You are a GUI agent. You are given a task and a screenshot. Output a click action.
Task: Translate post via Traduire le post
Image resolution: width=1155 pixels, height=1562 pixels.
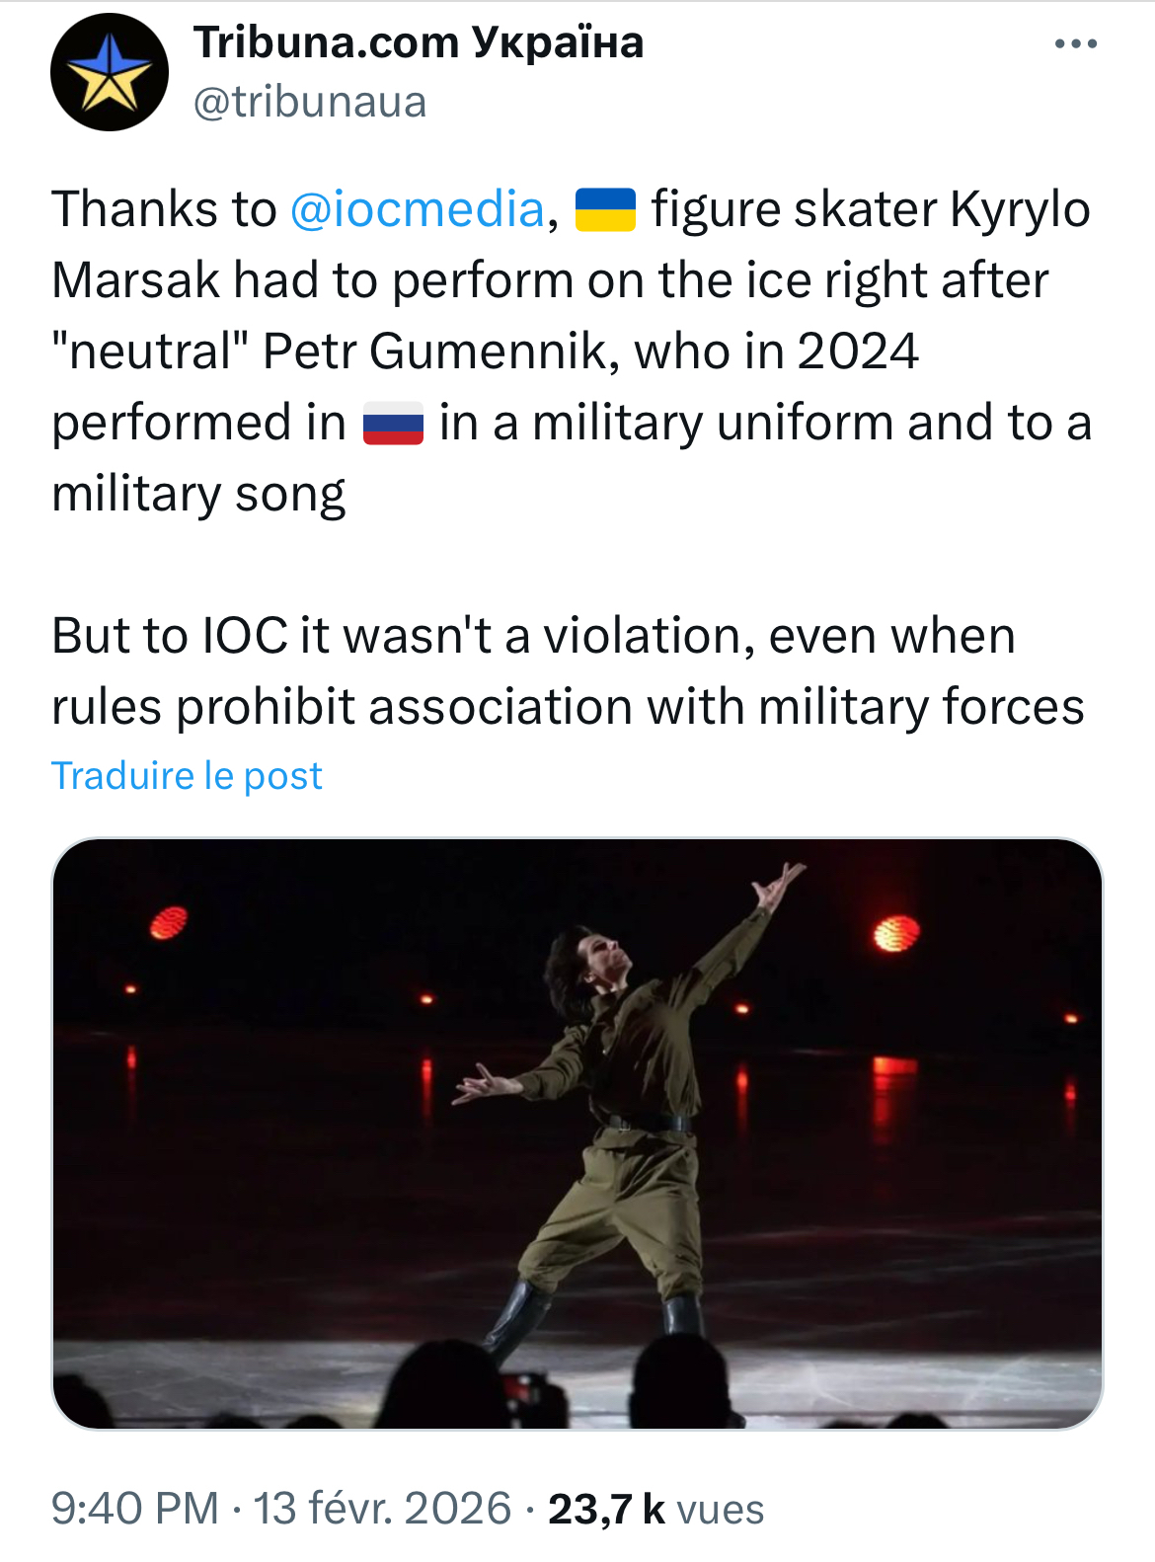187,776
